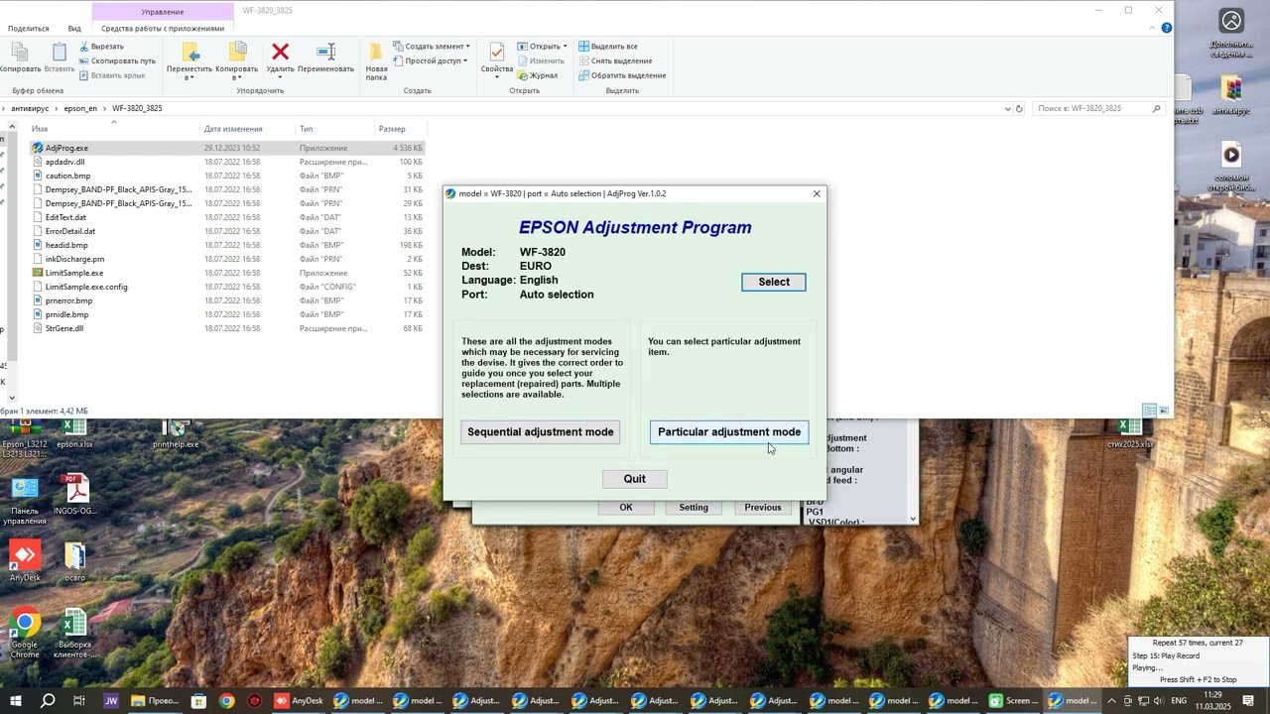Collapse the Explorer ribbon with the chevron
Image resolution: width=1270 pixels, height=714 pixels.
[x=1152, y=28]
